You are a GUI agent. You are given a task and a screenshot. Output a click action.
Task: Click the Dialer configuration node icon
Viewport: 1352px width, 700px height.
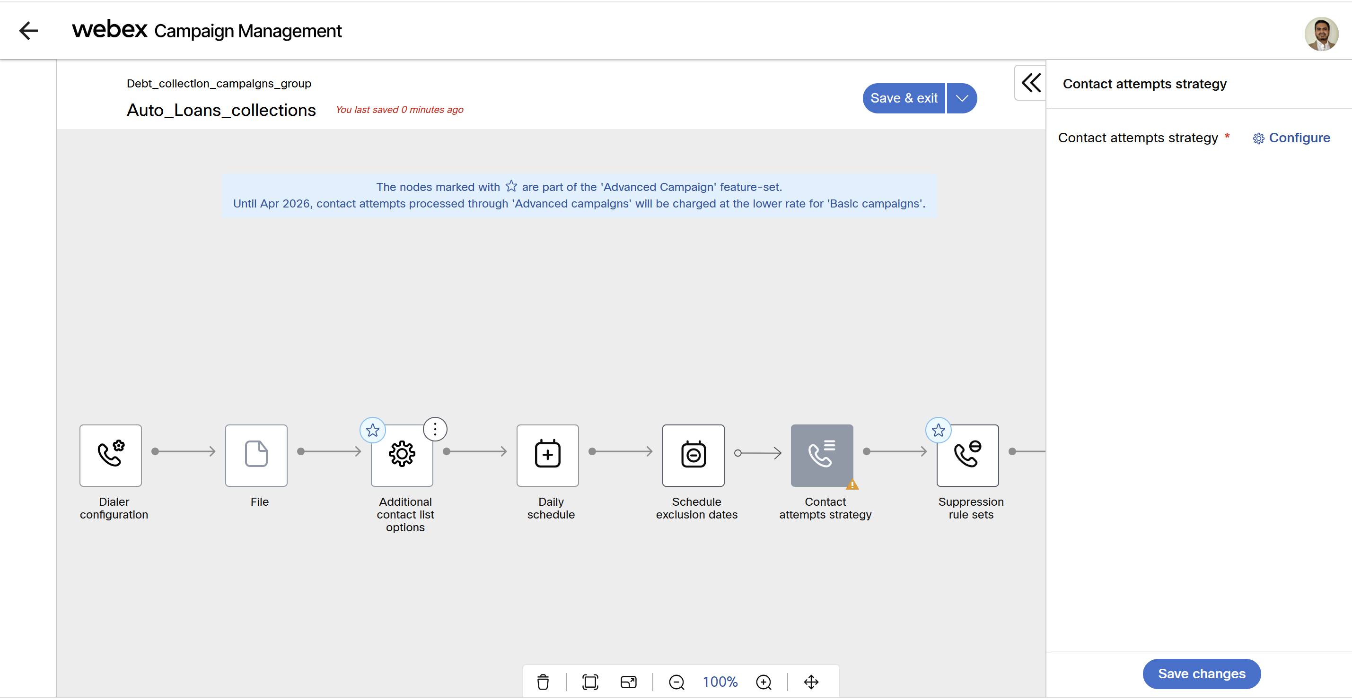click(x=111, y=455)
